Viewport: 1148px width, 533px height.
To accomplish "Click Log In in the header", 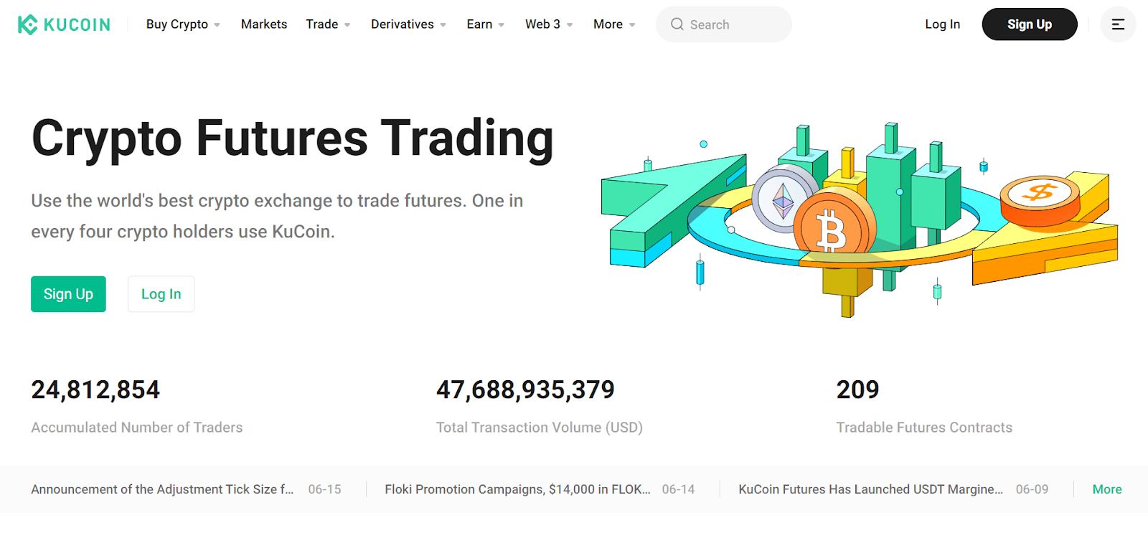I will [x=942, y=24].
